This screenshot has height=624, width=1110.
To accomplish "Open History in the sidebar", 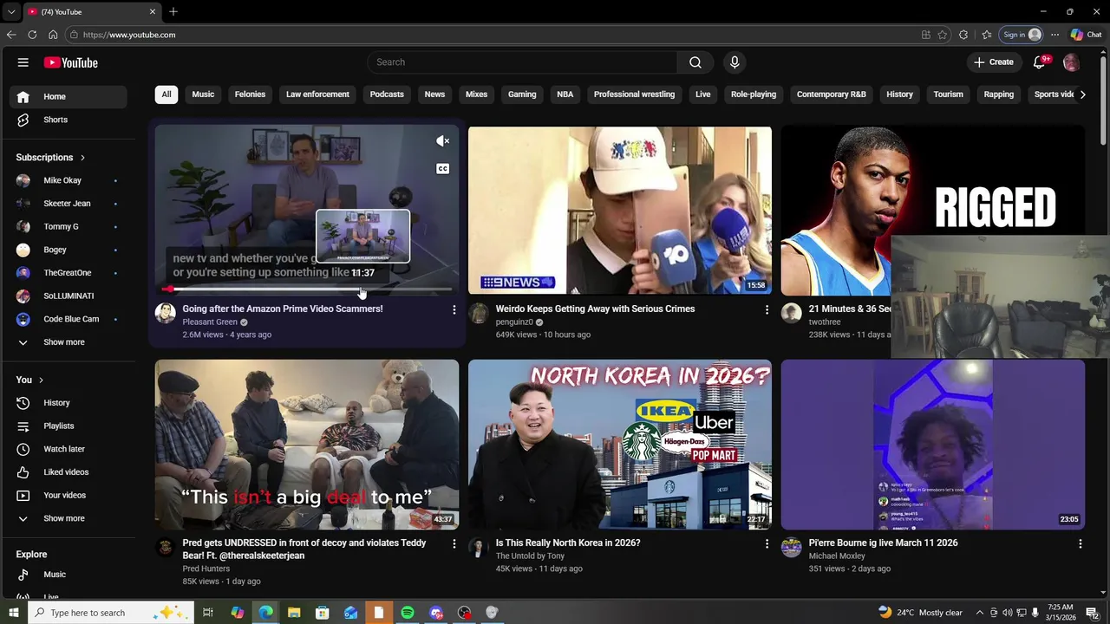I will 69,403.
